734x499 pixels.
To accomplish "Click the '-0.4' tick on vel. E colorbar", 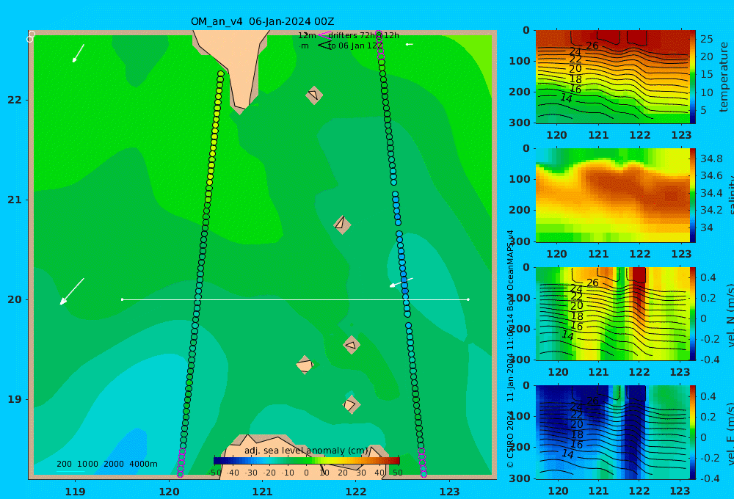I will pos(710,478).
